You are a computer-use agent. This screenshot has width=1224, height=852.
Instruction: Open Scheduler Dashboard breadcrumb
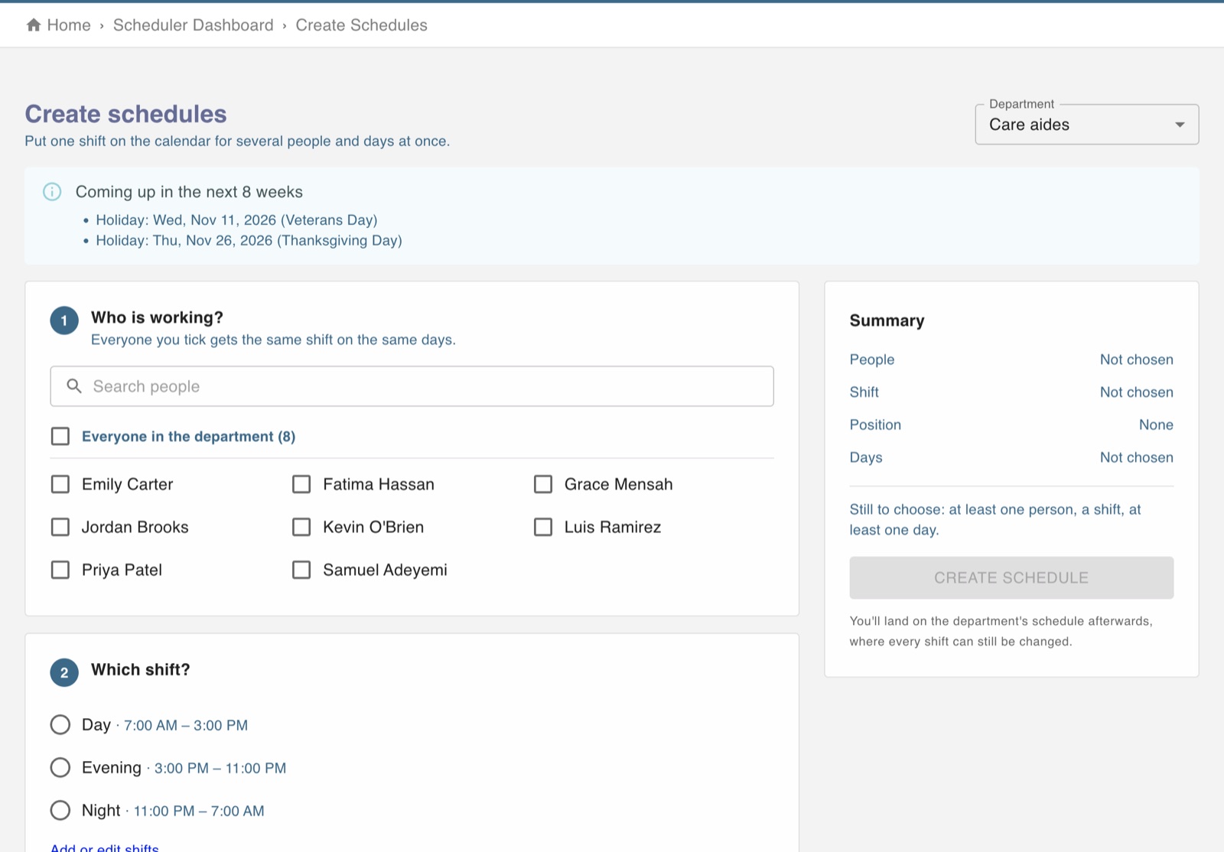[x=193, y=25]
